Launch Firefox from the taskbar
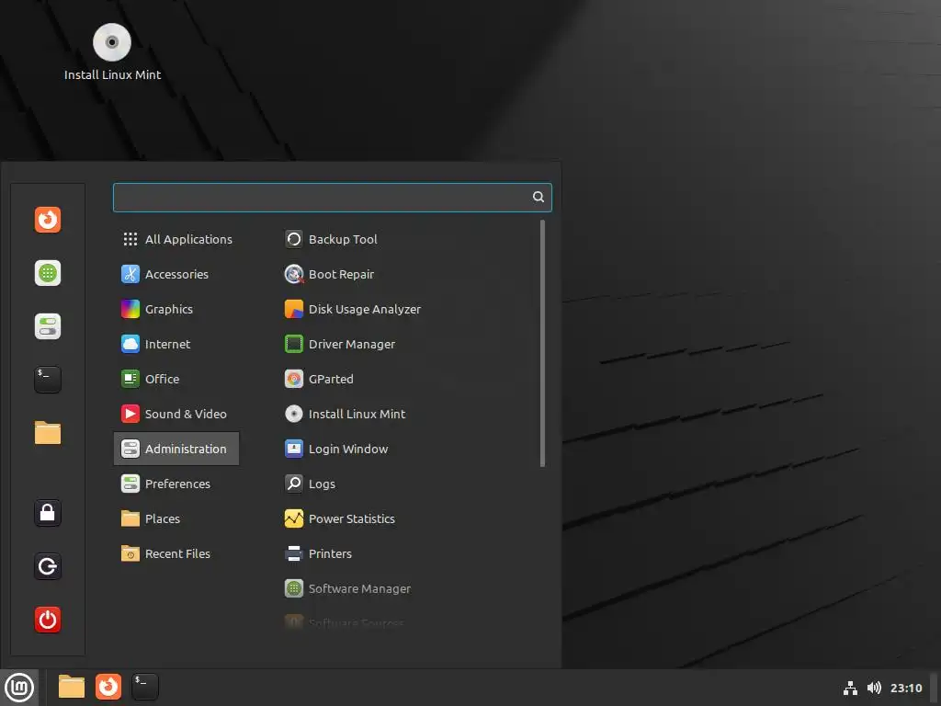This screenshot has height=706, width=941. click(x=108, y=687)
